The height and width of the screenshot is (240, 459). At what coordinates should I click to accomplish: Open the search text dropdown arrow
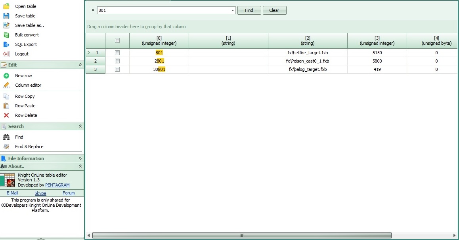point(233,10)
